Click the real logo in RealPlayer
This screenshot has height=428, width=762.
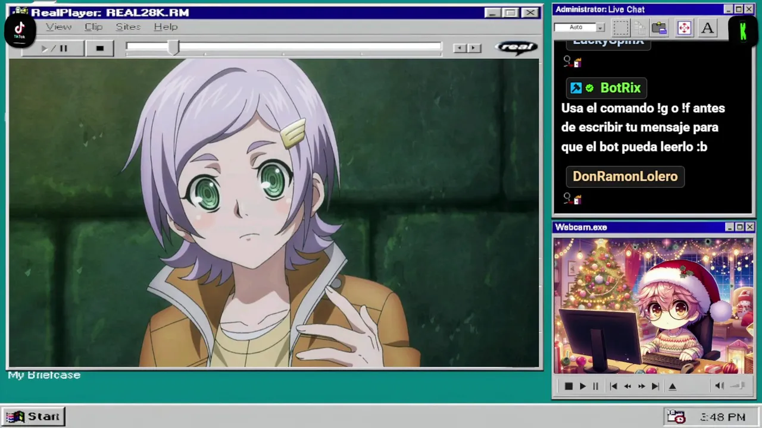point(516,47)
